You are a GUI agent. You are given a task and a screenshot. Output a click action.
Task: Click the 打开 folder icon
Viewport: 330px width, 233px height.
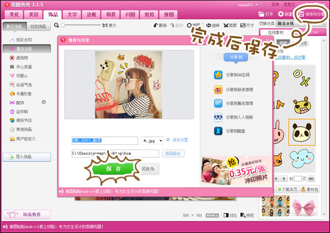point(261,14)
